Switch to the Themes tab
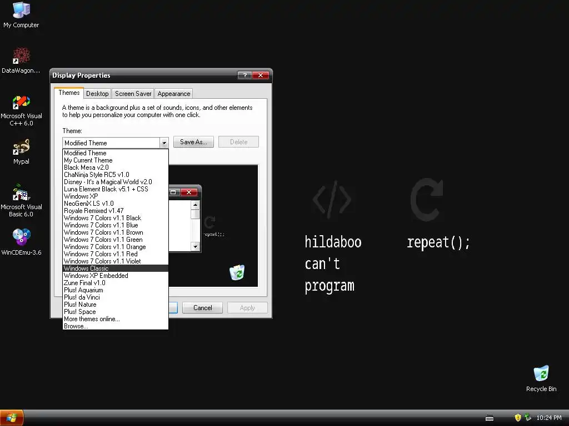569x426 pixels. (69, 93)
